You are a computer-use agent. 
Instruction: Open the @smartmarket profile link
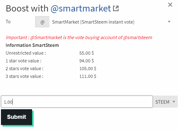[x=81, y=8]
